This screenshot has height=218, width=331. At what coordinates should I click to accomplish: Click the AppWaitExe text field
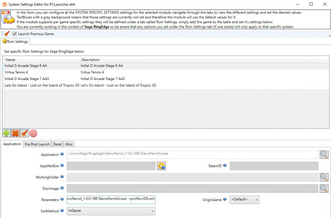click(x=111, y=166)
